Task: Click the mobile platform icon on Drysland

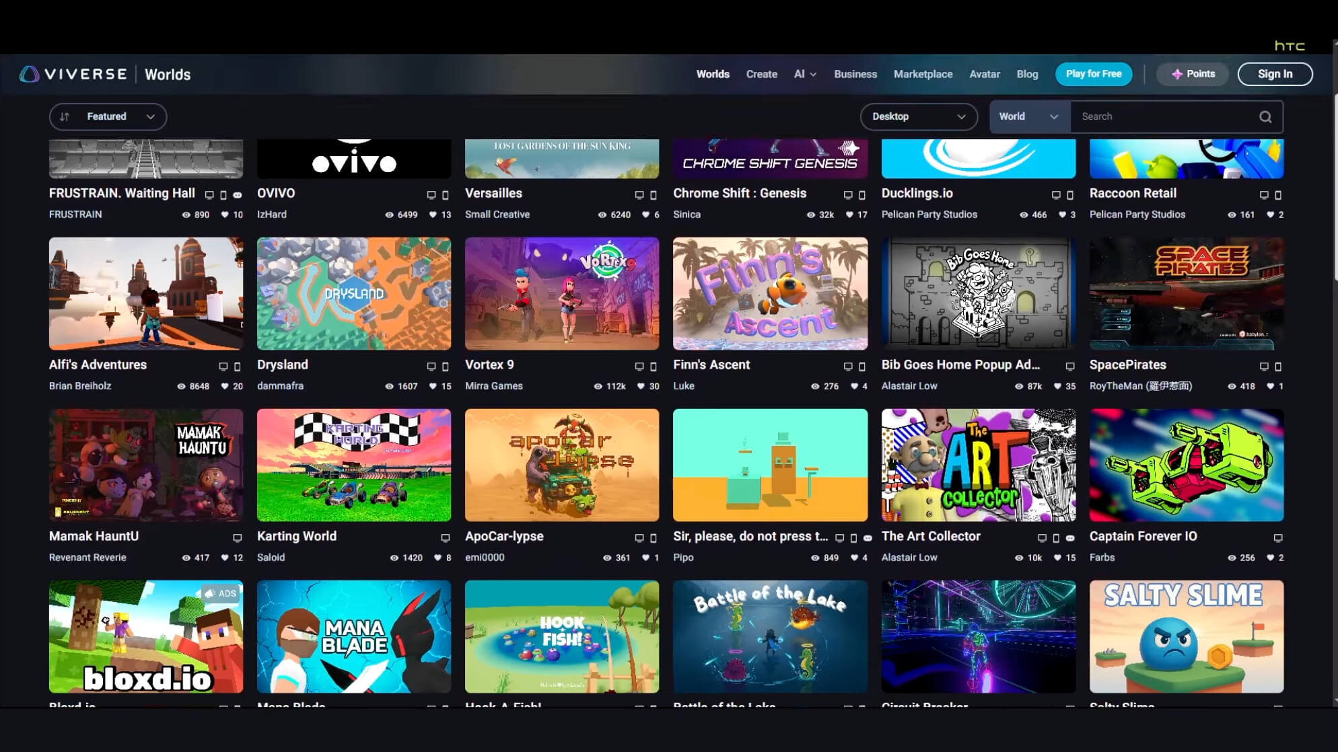Action: click(x=445, y=367)
